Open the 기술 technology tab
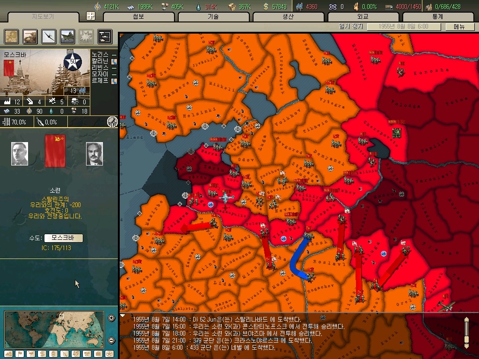Image resolution: width=479 pixels, height=359 pixels. [213, 16]
